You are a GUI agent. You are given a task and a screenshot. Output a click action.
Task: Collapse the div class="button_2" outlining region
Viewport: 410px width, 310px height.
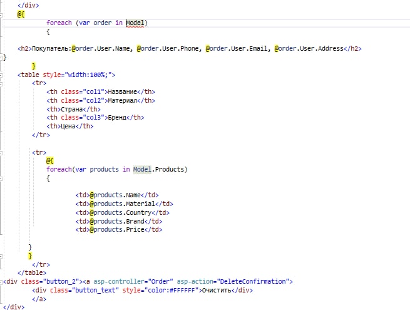pos(1,282)
